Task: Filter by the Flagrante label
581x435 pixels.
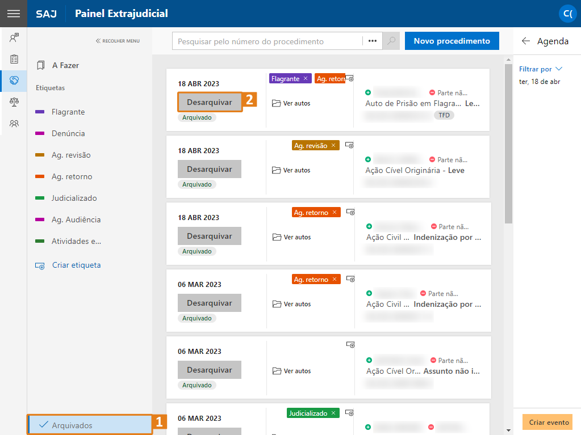Action: [60, 112]
